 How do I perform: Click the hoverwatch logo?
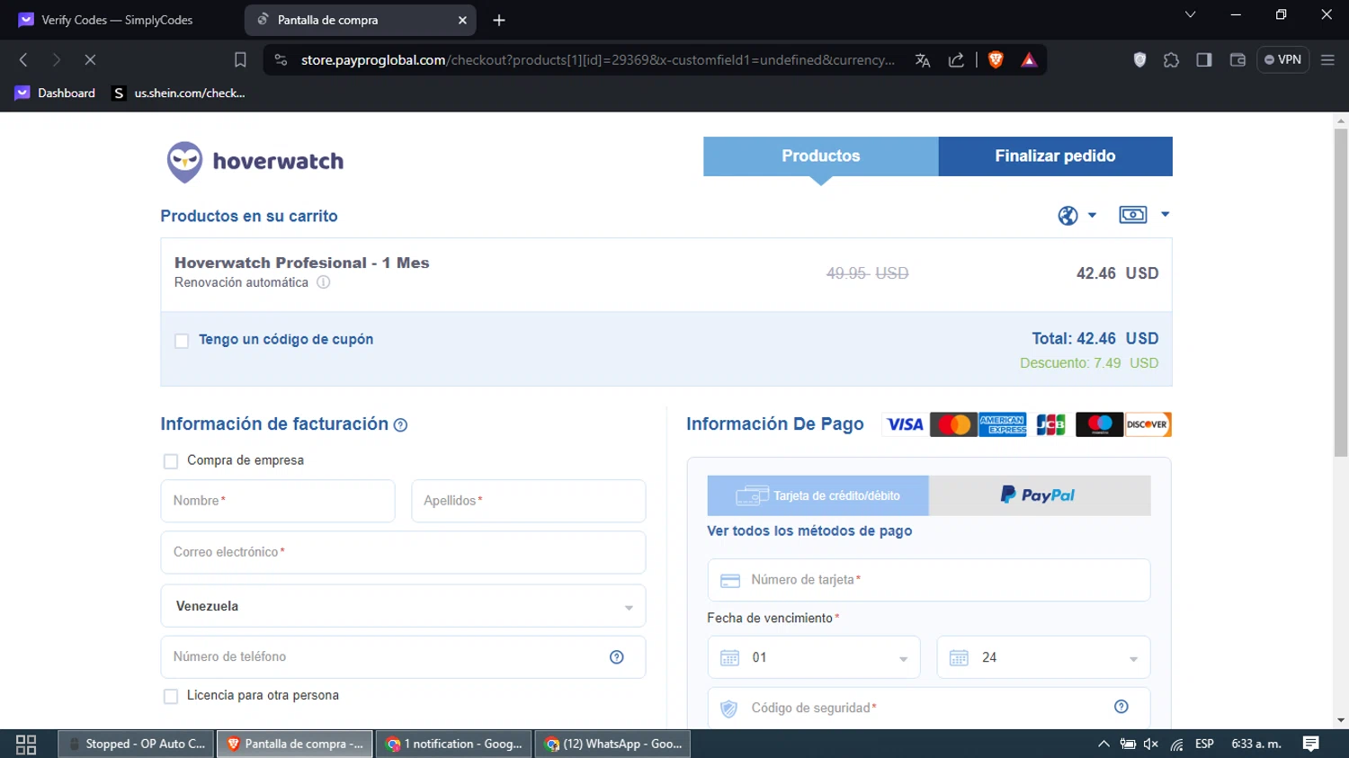(x=255, y=162)
